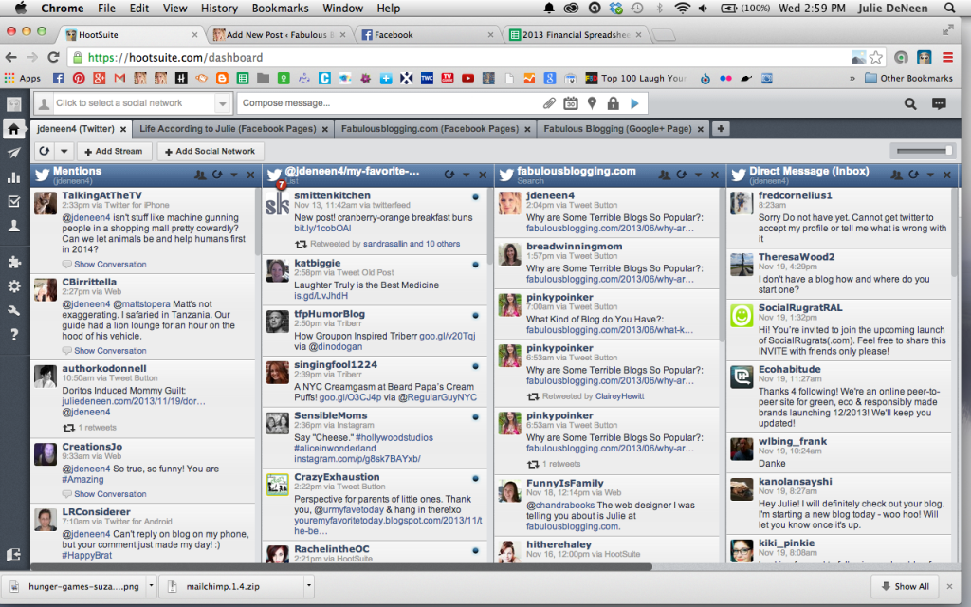The width and height of the screenshot is (971, 607).
Task: Open the social network selector dropdown
Action: click(x=222, y=103)
